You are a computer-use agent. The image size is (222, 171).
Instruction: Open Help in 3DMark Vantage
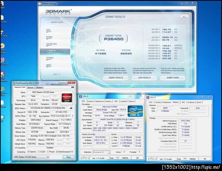point(184,17)
